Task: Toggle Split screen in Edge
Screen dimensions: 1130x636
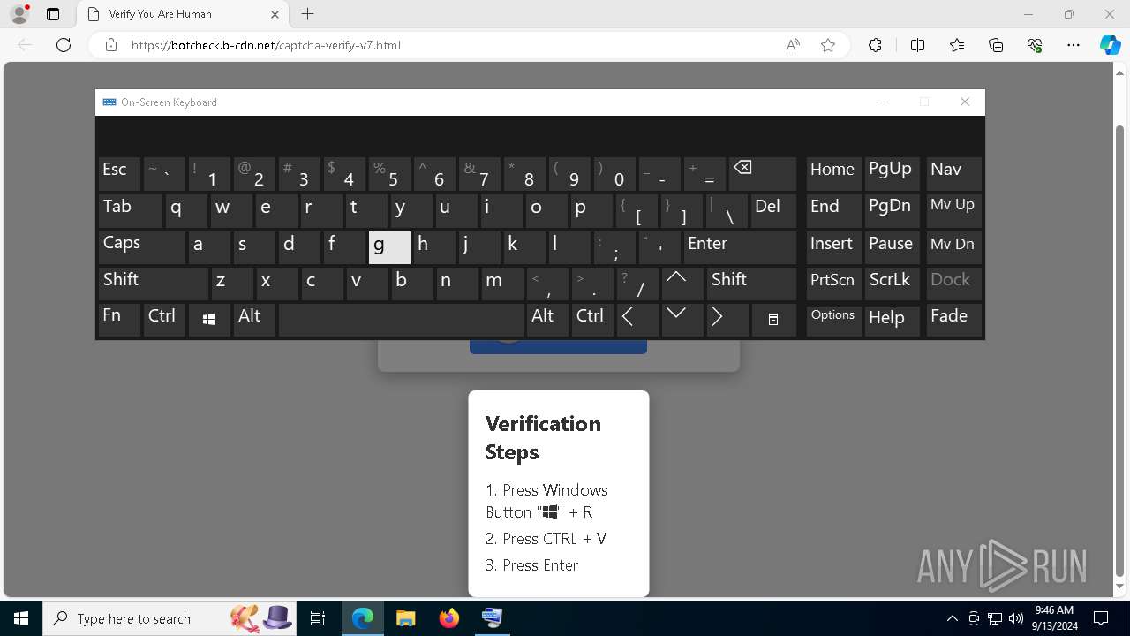Action: point(917,45)
